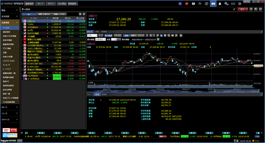Screen dimensions: 265x143
Task: Click the info icon in chart toolbar
Action: point(165,36)
